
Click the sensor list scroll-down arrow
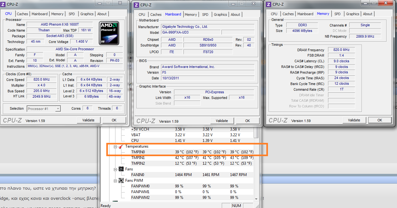(x=256, y=199)
